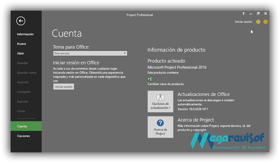Click the green Project product icon
The height and width of the screenshot is (163, 280).
150,79
